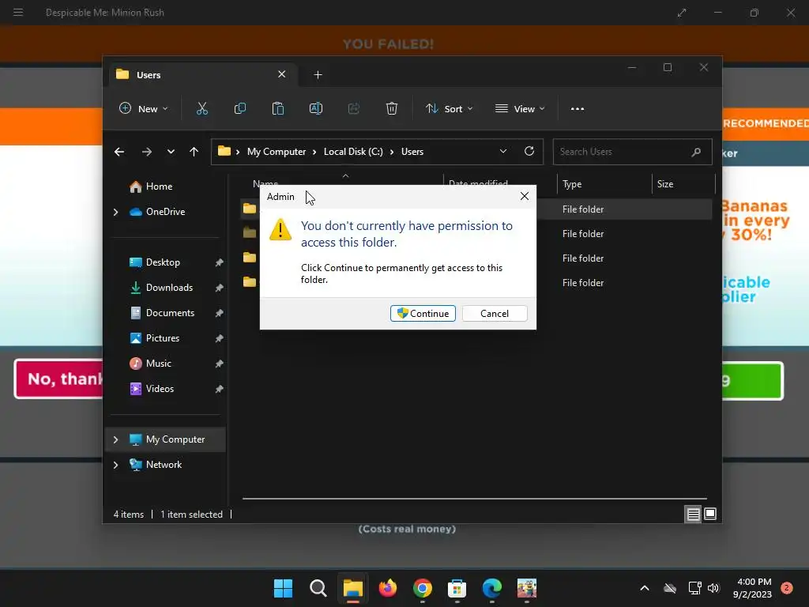Screen dimensions: 809x607
Task: Click the Rename icon in toolbar
Action: [316, 108]
